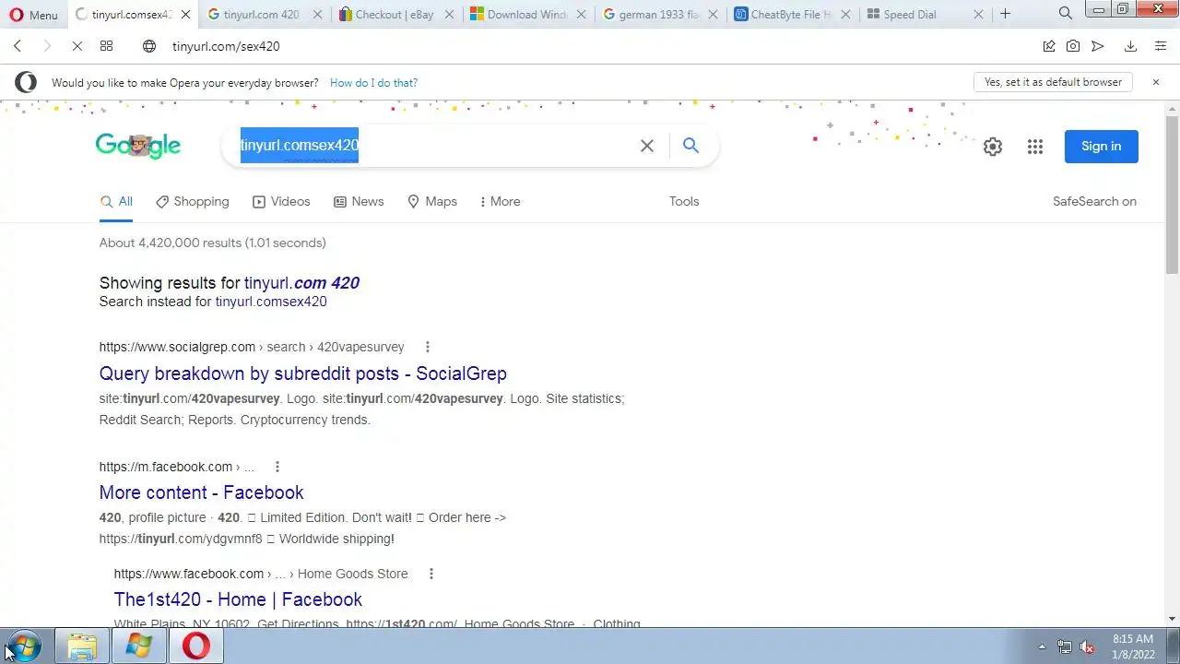Open Google settings gear icon
Screen dimensions: 1180x664
click(x=992, y=147)
